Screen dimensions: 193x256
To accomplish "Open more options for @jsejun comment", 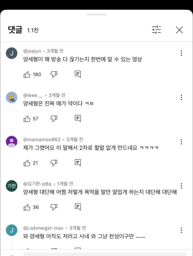I will [181, 53].
